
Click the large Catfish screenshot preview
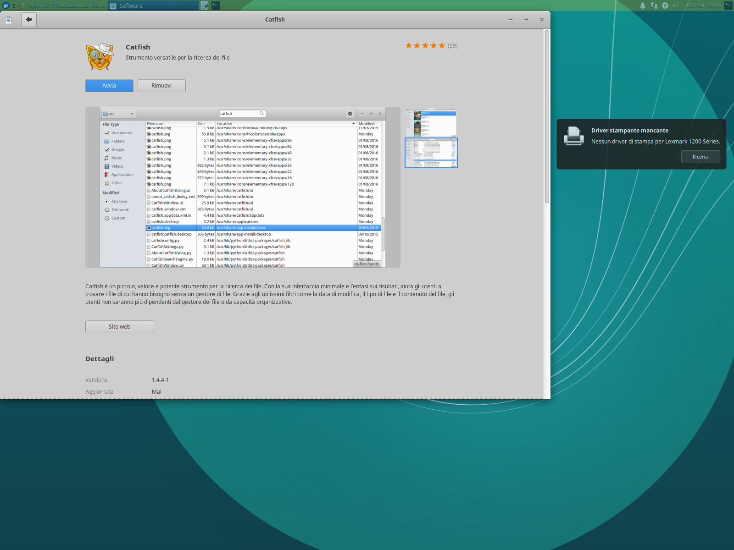[x=243, y=187]
